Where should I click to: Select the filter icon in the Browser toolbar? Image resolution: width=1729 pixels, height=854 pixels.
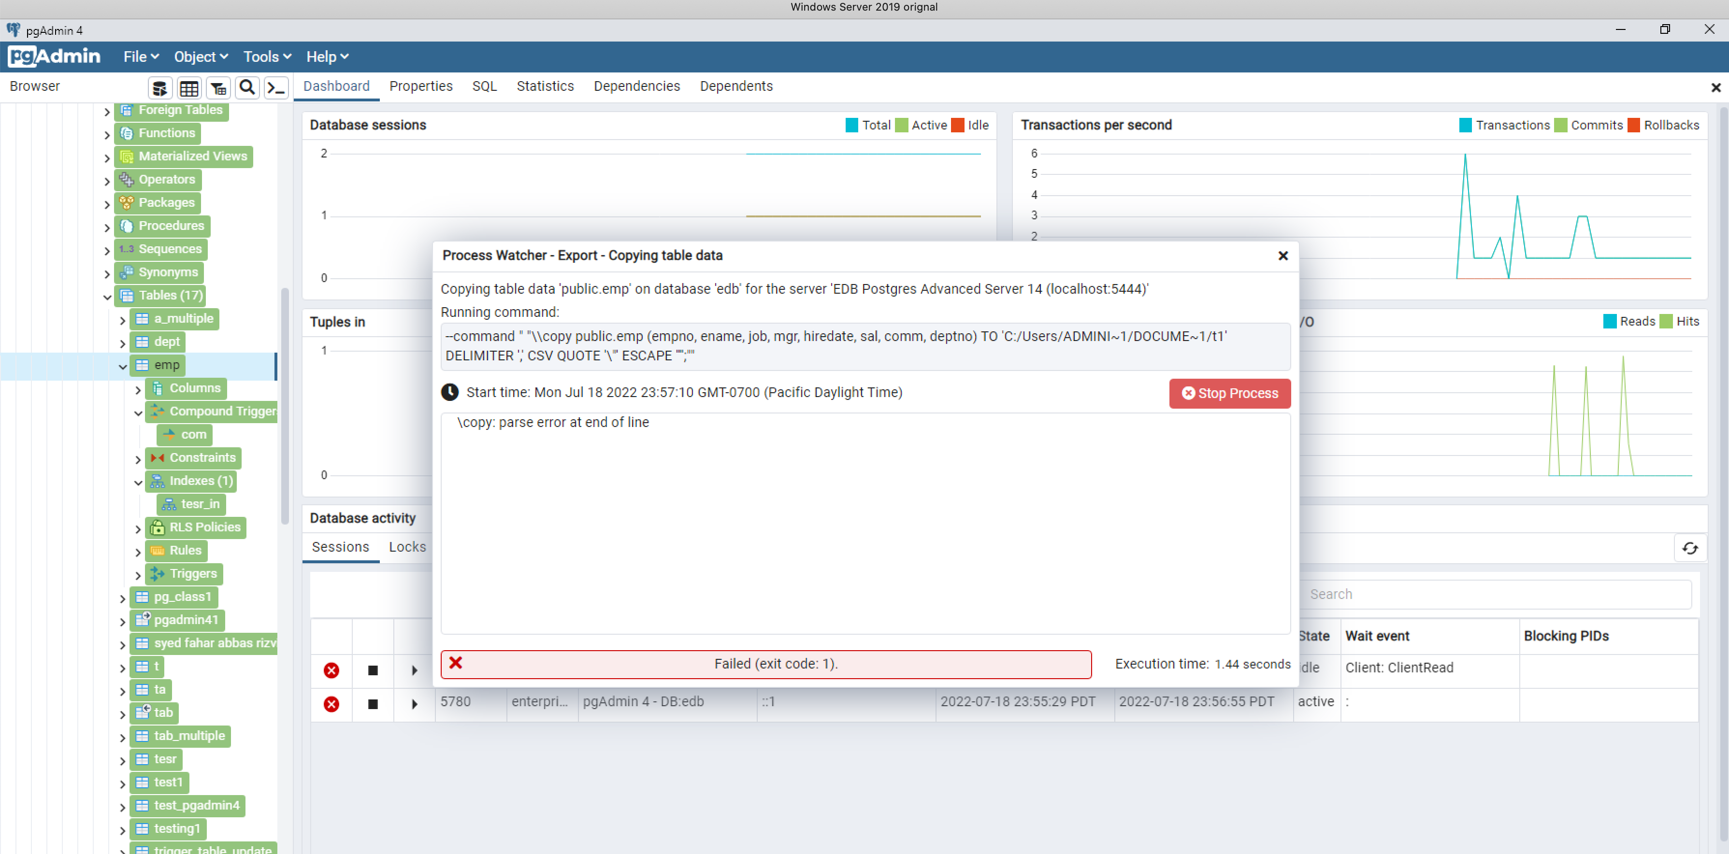click(x=217, y=87)
